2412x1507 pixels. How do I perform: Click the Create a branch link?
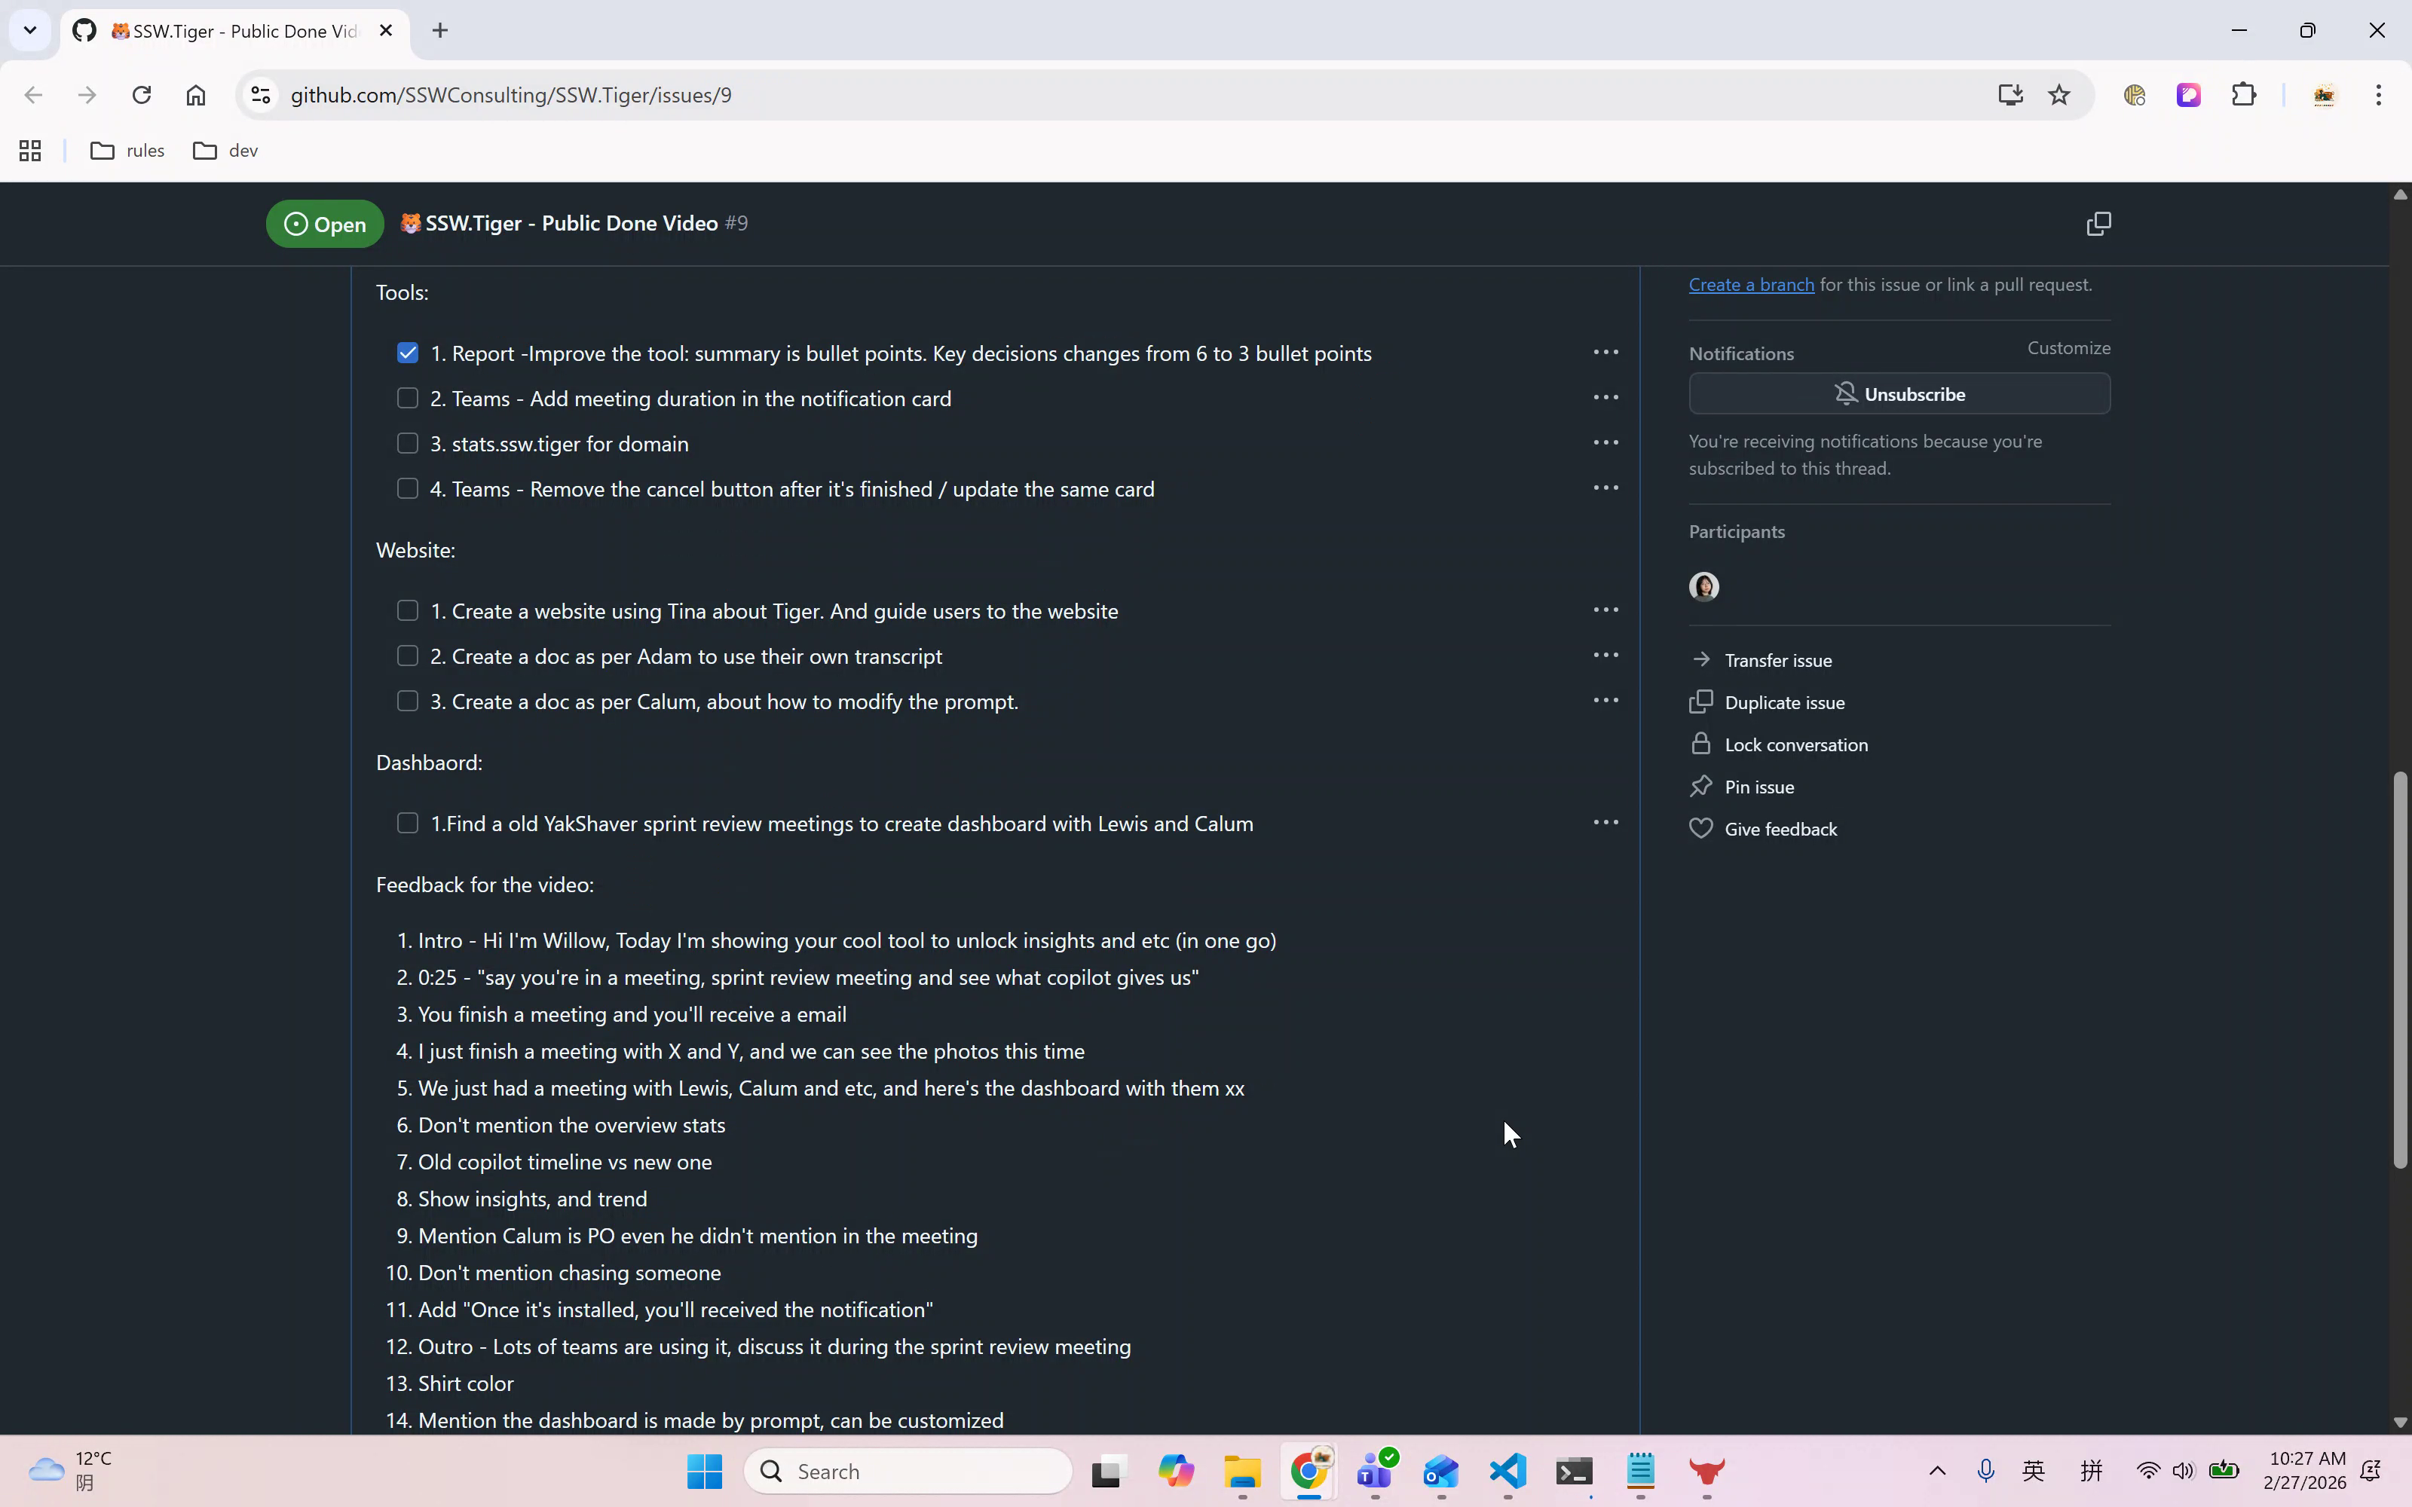tap(1751, 284)
